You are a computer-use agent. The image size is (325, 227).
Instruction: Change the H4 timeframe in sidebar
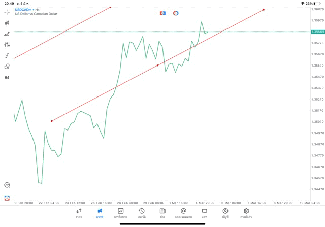[7, 78]
